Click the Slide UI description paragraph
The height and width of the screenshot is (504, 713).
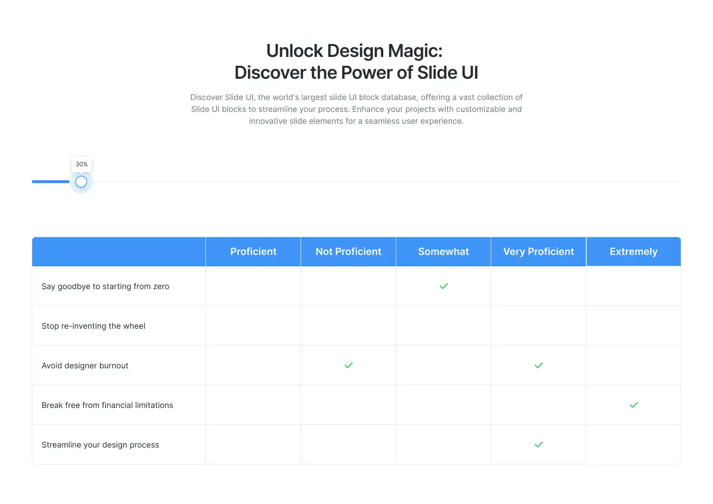tap(356, 109)
